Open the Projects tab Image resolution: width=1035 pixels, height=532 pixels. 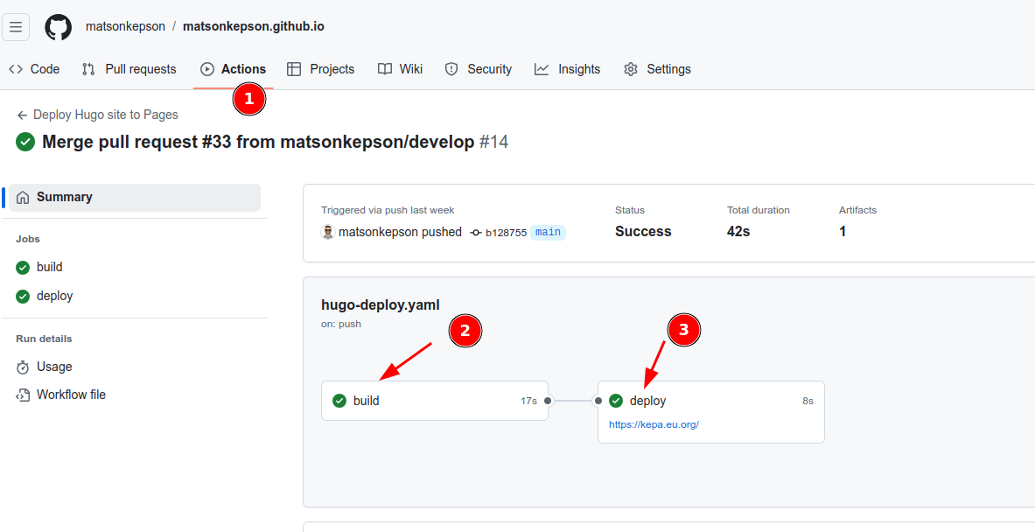321,69
